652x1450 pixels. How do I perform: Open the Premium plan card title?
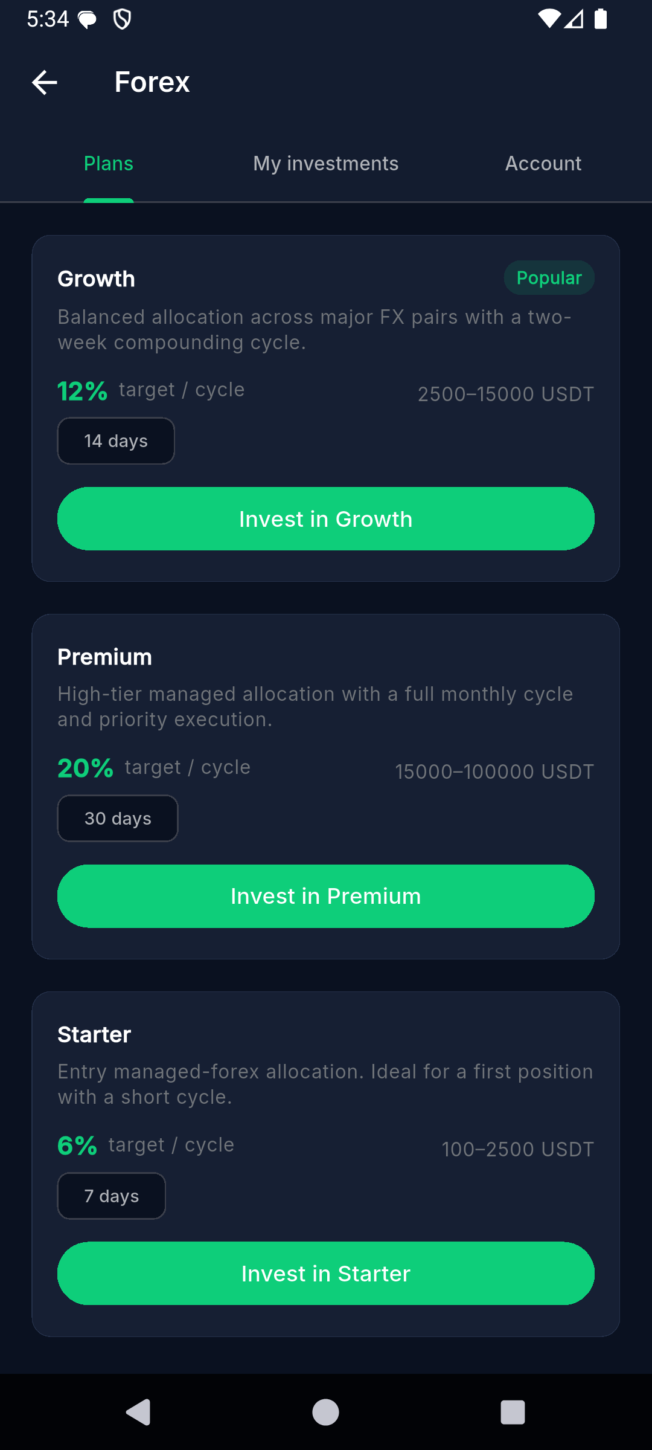click(x=104, y=657)
